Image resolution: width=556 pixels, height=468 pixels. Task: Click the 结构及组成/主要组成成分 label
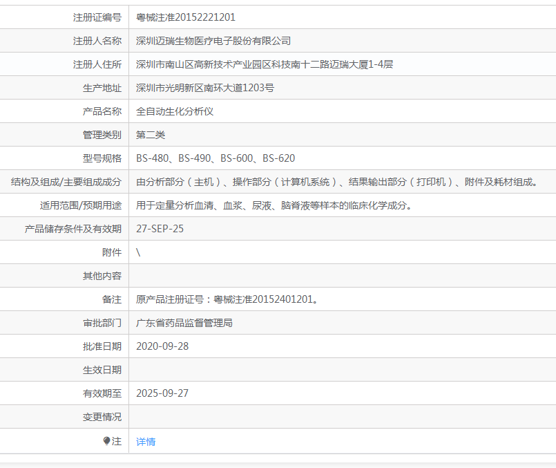66,182
